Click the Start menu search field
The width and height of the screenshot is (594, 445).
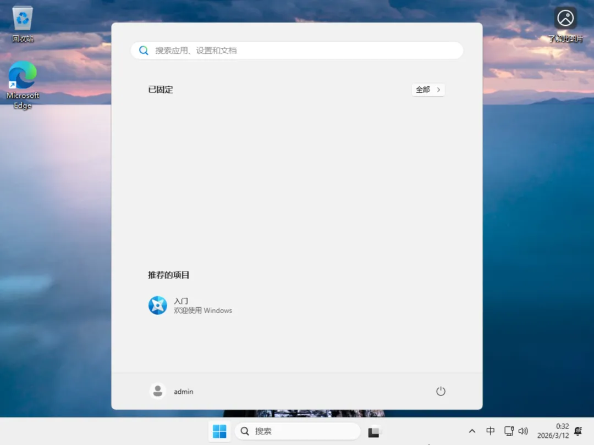click(x=296, y=51)
